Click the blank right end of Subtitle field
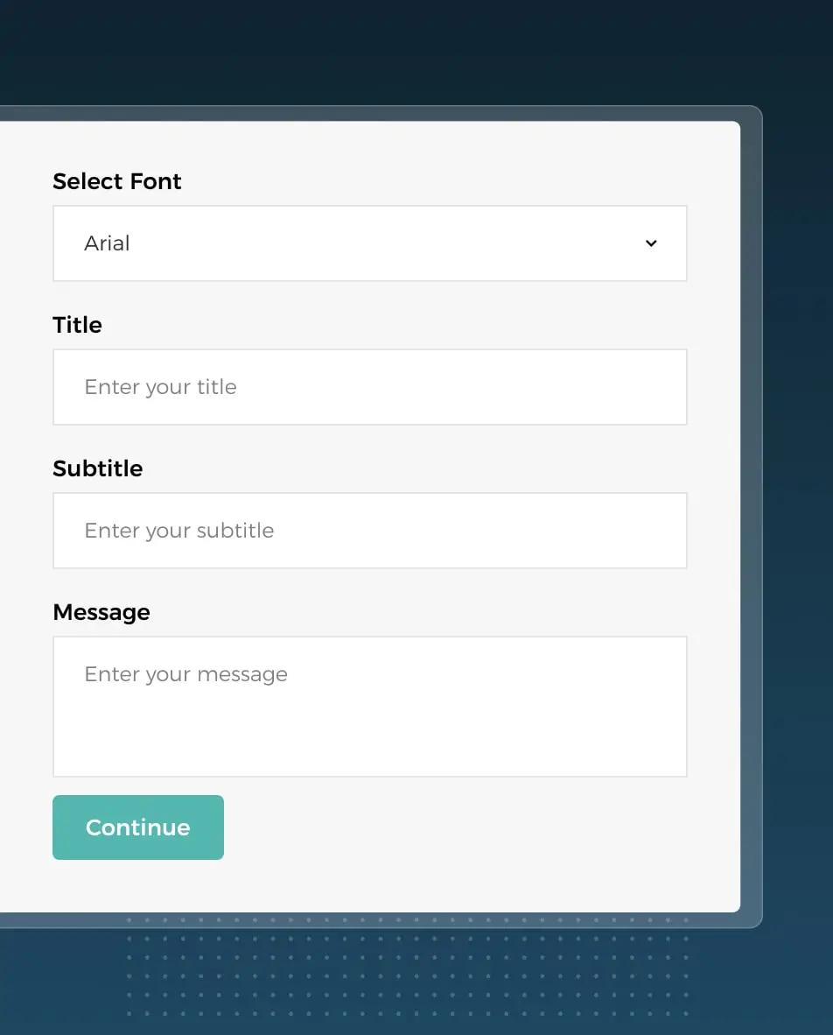Viewport: 833px width, 1035px height. click(x=595, y=531)
